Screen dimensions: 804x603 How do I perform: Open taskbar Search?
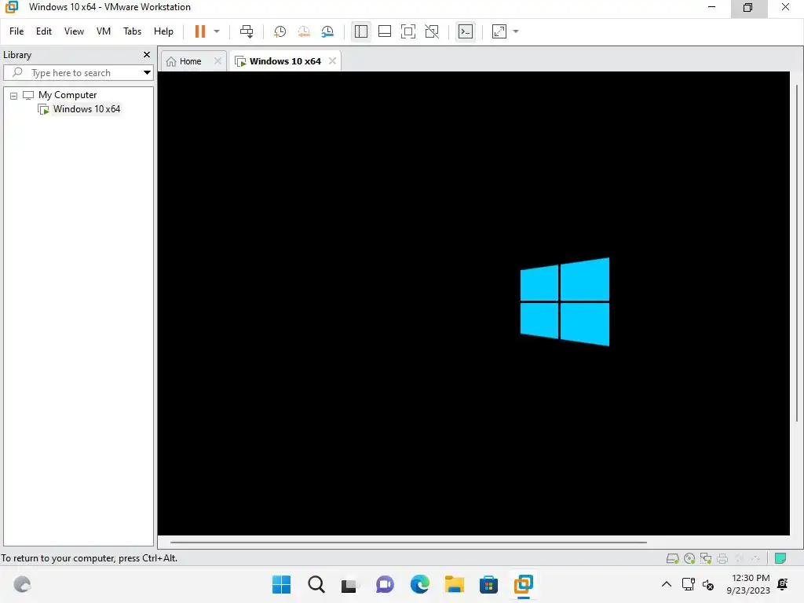pos(316,584)
